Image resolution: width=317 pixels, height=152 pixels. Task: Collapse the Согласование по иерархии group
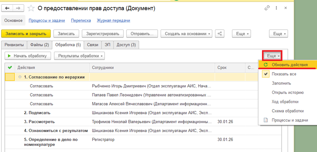pyautogui.click(x=20, y=77)
